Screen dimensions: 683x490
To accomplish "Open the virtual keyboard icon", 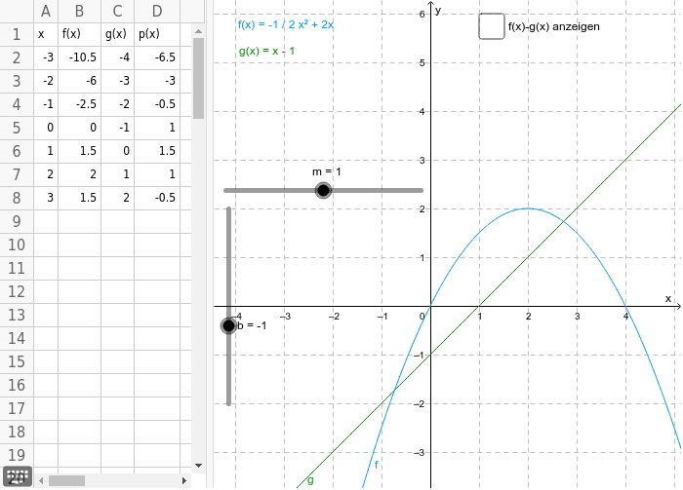I will click(x=18, y=477).
